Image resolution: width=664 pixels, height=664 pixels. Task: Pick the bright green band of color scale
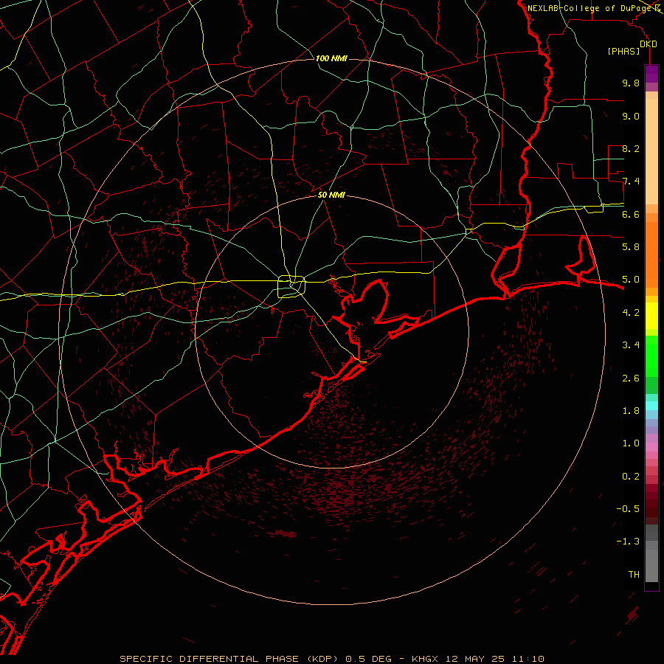[x=651, y=356]
